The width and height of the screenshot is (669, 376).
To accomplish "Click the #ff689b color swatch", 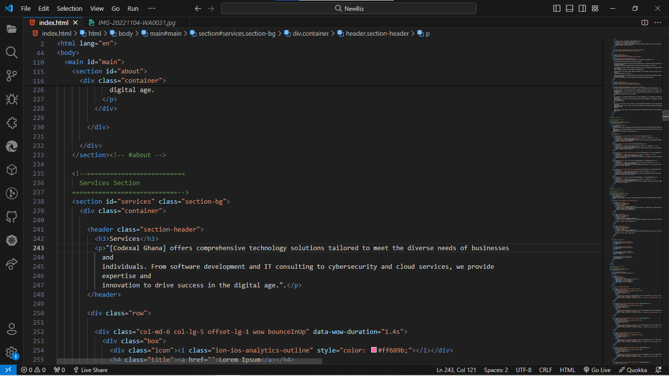I will pyautogui.click(x=374, y=351).
